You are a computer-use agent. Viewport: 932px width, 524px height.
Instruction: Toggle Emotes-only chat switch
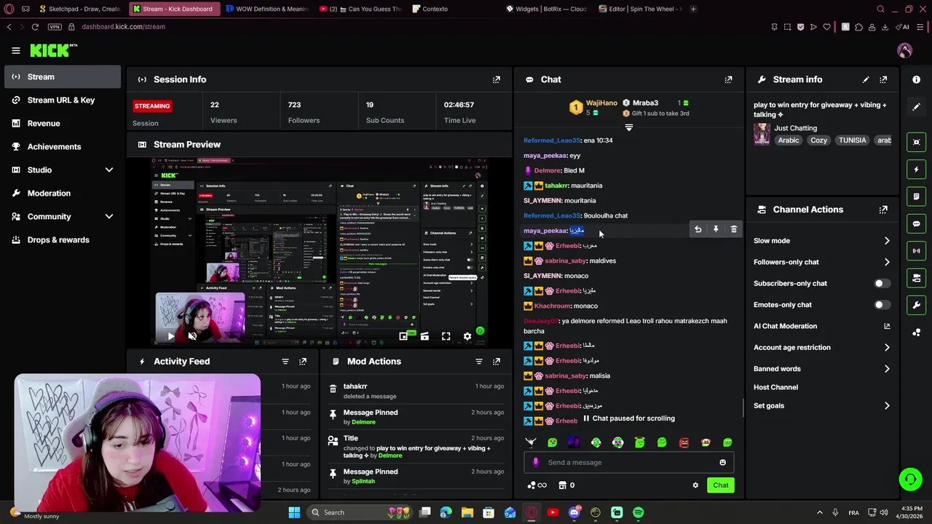click(x=882, y=305)
